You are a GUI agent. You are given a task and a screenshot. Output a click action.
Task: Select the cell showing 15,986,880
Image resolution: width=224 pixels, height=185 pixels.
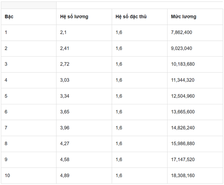pos(195,144)
